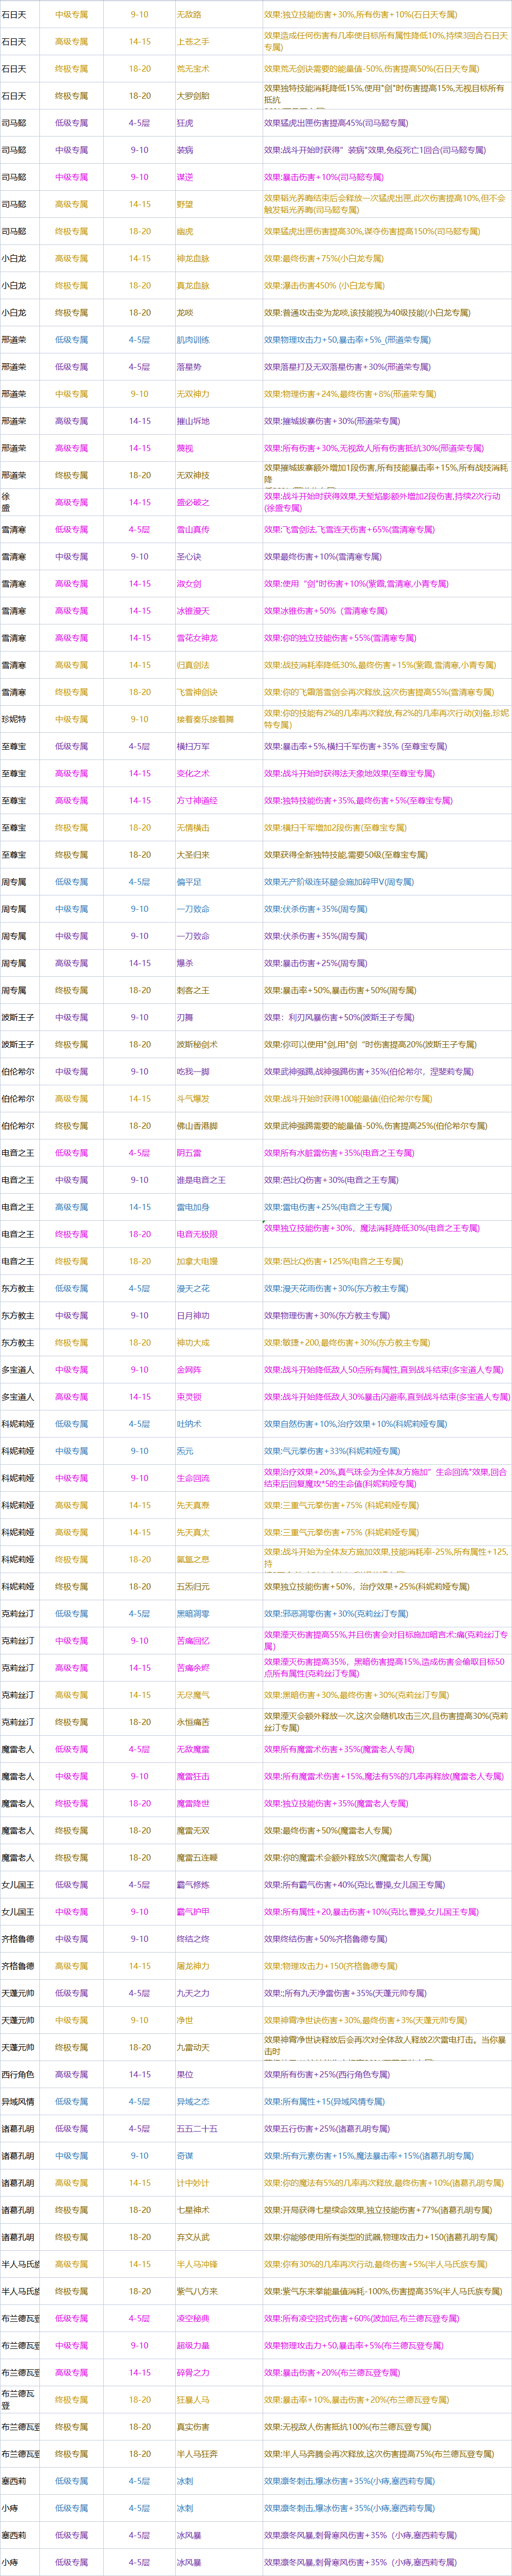This screenshot has height=2576, width=512.
Task: Select the 半人马冲锋 skill name
Action: pos(197,2263)
